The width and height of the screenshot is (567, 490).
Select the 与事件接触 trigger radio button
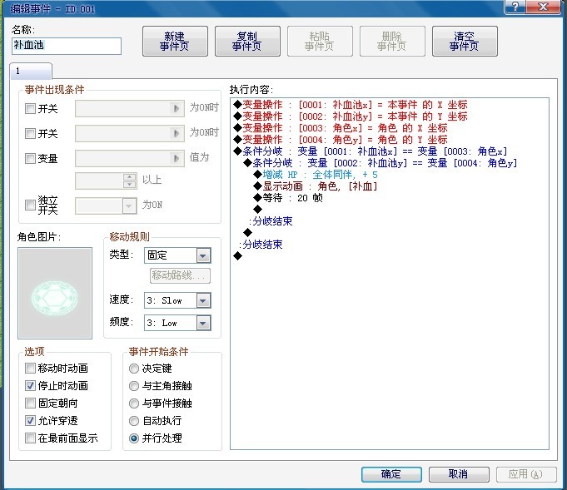click(134, 403)
